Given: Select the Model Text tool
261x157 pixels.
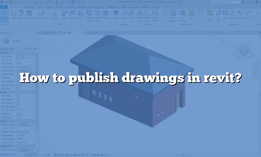Looking at the screenshot, I should click(140, 16).
